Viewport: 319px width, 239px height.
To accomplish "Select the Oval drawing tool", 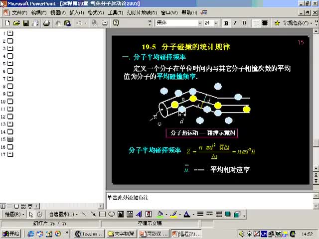I will pos(112,214).
